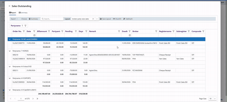The width and height of the screenshot is (227, 102).
Task: Collapse the A K tckso5102 party group
Action: point(10,66)
